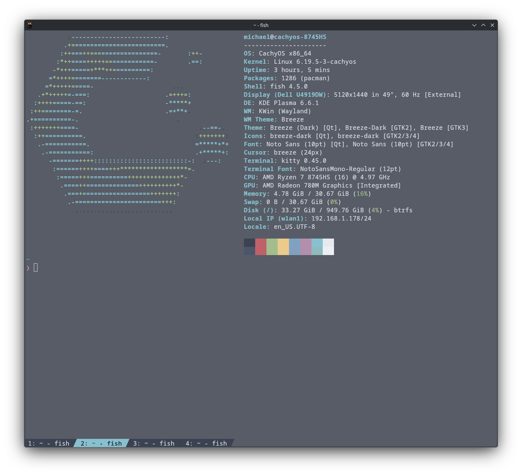The image size is (522, 476).
Task: Switch to tab 1 in the tab bar
Action: (49, 443)
